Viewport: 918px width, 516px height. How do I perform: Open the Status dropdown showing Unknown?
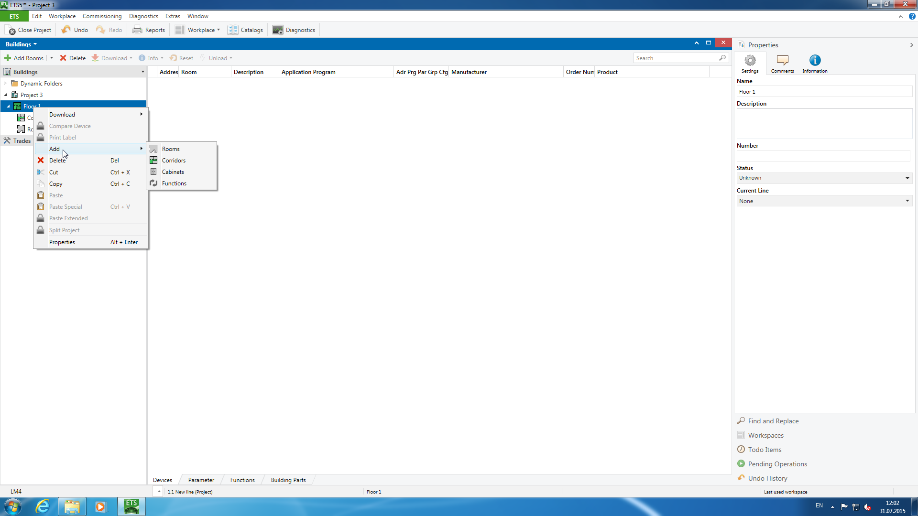(824, 178)
